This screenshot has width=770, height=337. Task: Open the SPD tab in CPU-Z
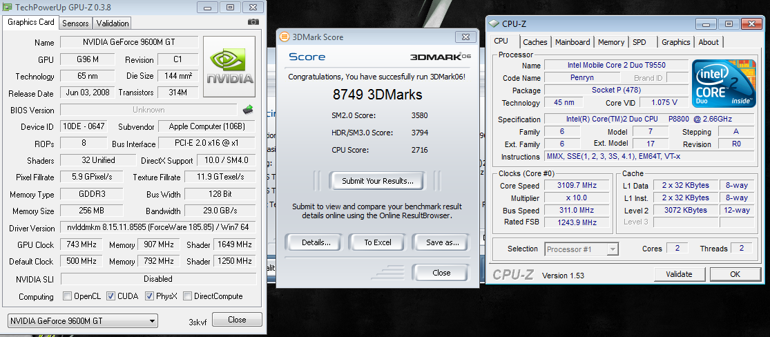[639, 42]
